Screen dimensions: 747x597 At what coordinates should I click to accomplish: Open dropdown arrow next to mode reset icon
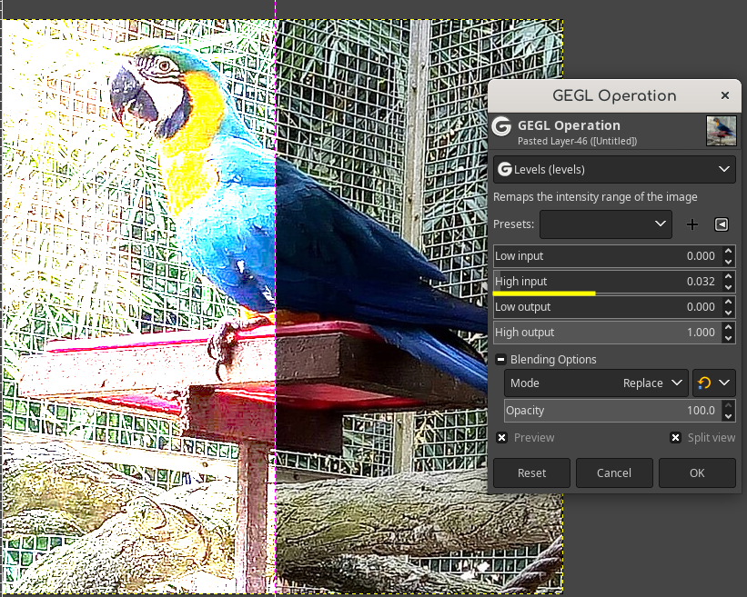(x=724, y=383)
